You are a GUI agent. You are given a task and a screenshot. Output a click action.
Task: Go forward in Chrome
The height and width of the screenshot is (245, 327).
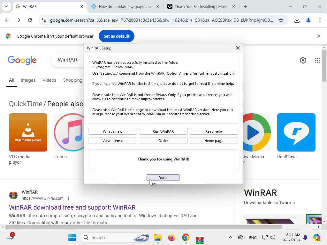[x=19, y=20]
